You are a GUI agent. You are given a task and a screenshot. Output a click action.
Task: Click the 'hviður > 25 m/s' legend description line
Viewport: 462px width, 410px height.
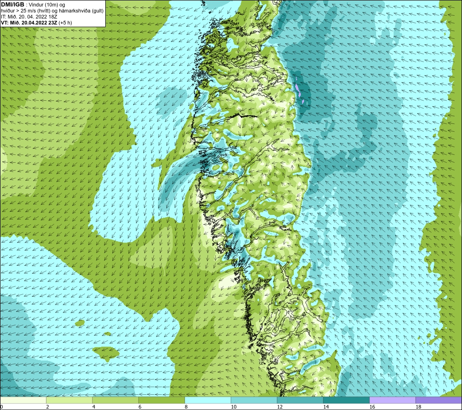coord(52,11)
